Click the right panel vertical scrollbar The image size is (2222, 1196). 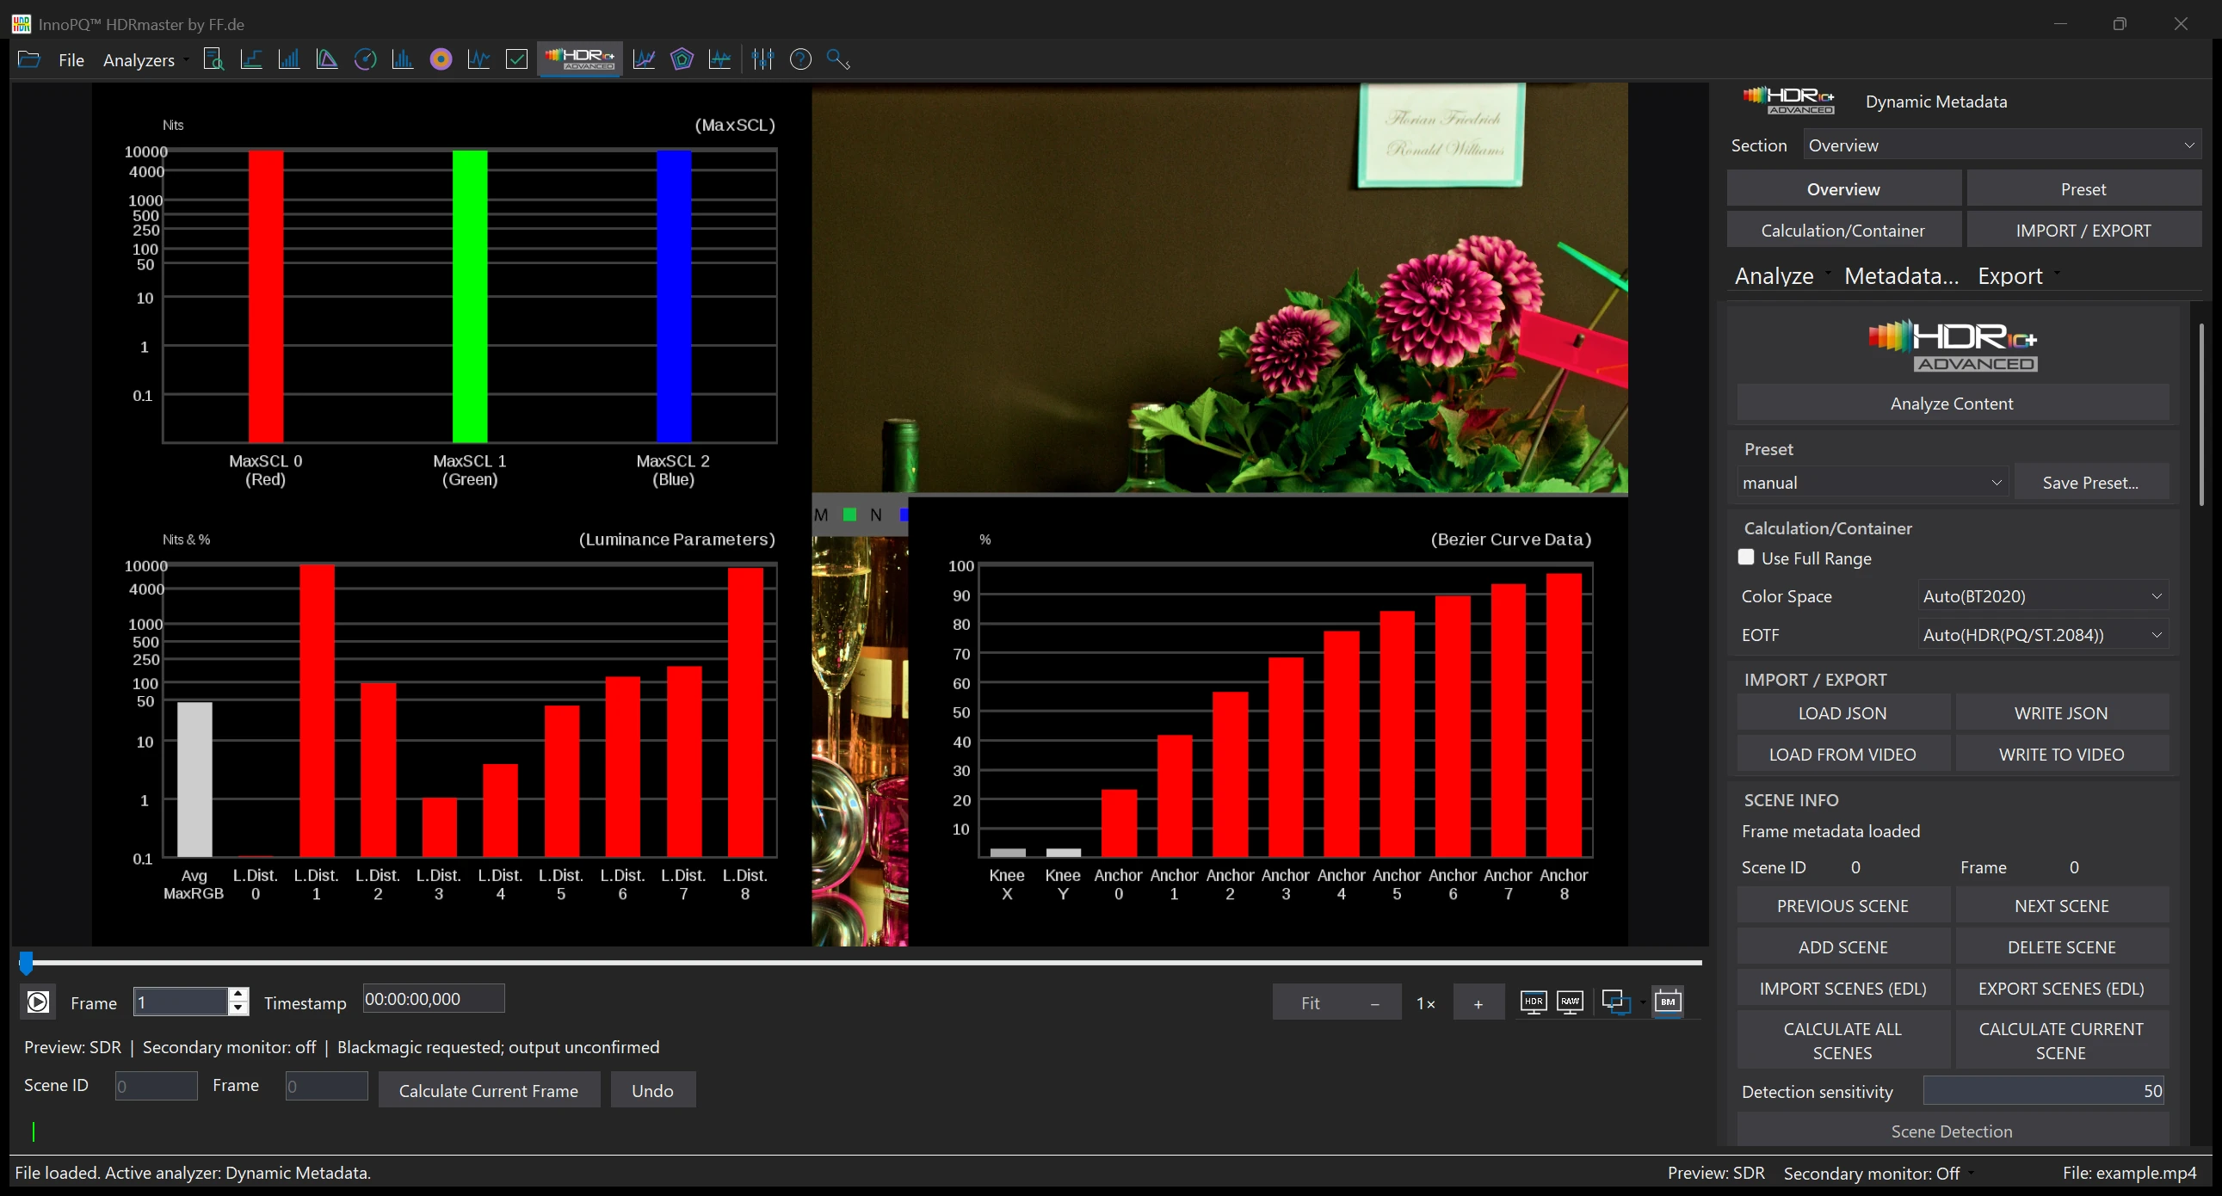[2201, 414]
